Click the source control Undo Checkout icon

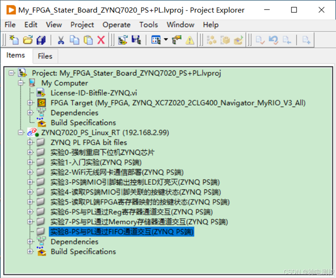(273, 40)
